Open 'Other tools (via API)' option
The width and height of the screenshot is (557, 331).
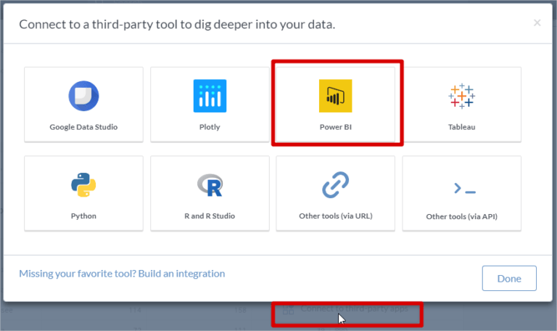tap(461, 216)
